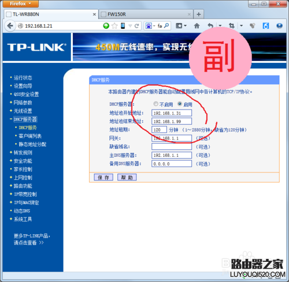Click the blue accessibility toolbar icon

pos(266,26)
